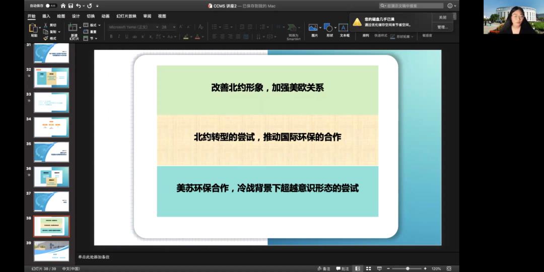Click 管理 in the disk notification
The width and height of the screenshot is (544, 272).
(x=442, y=27)
